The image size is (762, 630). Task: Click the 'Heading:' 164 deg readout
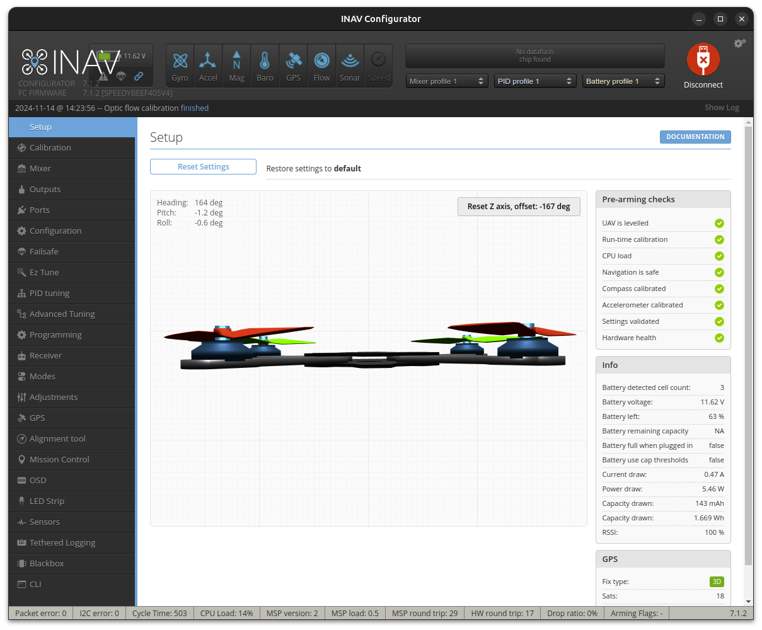click(190, 203)
